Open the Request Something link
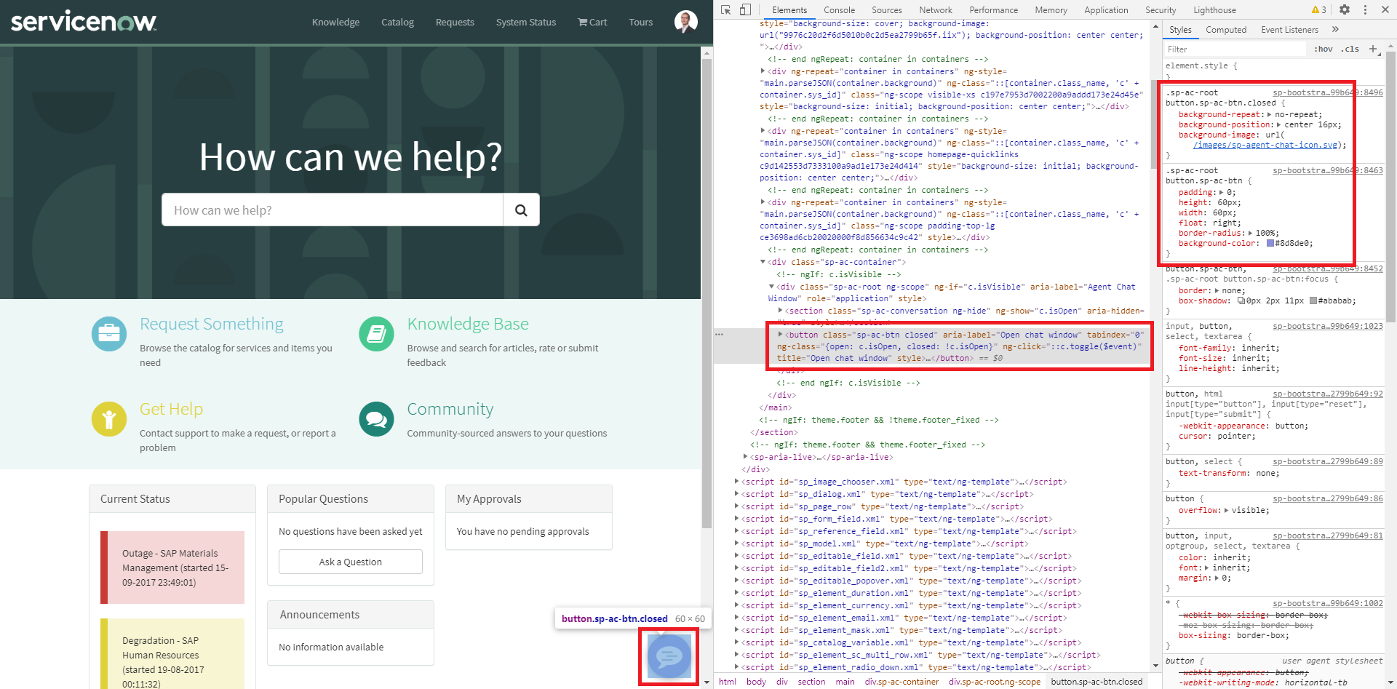Screen dimensions: 1397x689 pyautogui.click(x=212, y=324)
